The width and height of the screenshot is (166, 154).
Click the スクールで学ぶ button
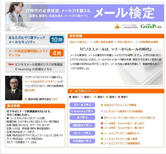(82, 105)
